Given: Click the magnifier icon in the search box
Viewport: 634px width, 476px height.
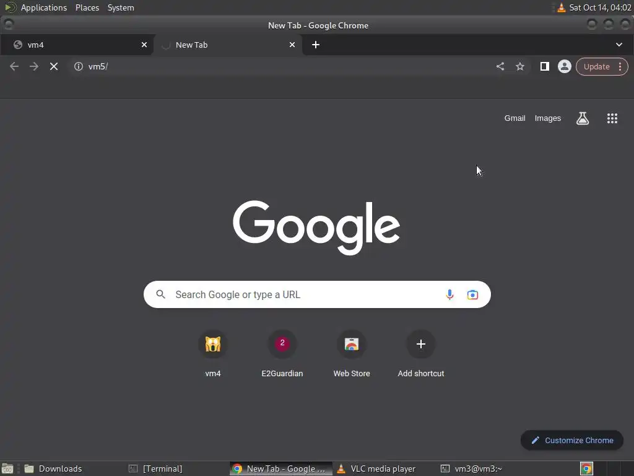Looking at the screenshot, I should point(160,294).
